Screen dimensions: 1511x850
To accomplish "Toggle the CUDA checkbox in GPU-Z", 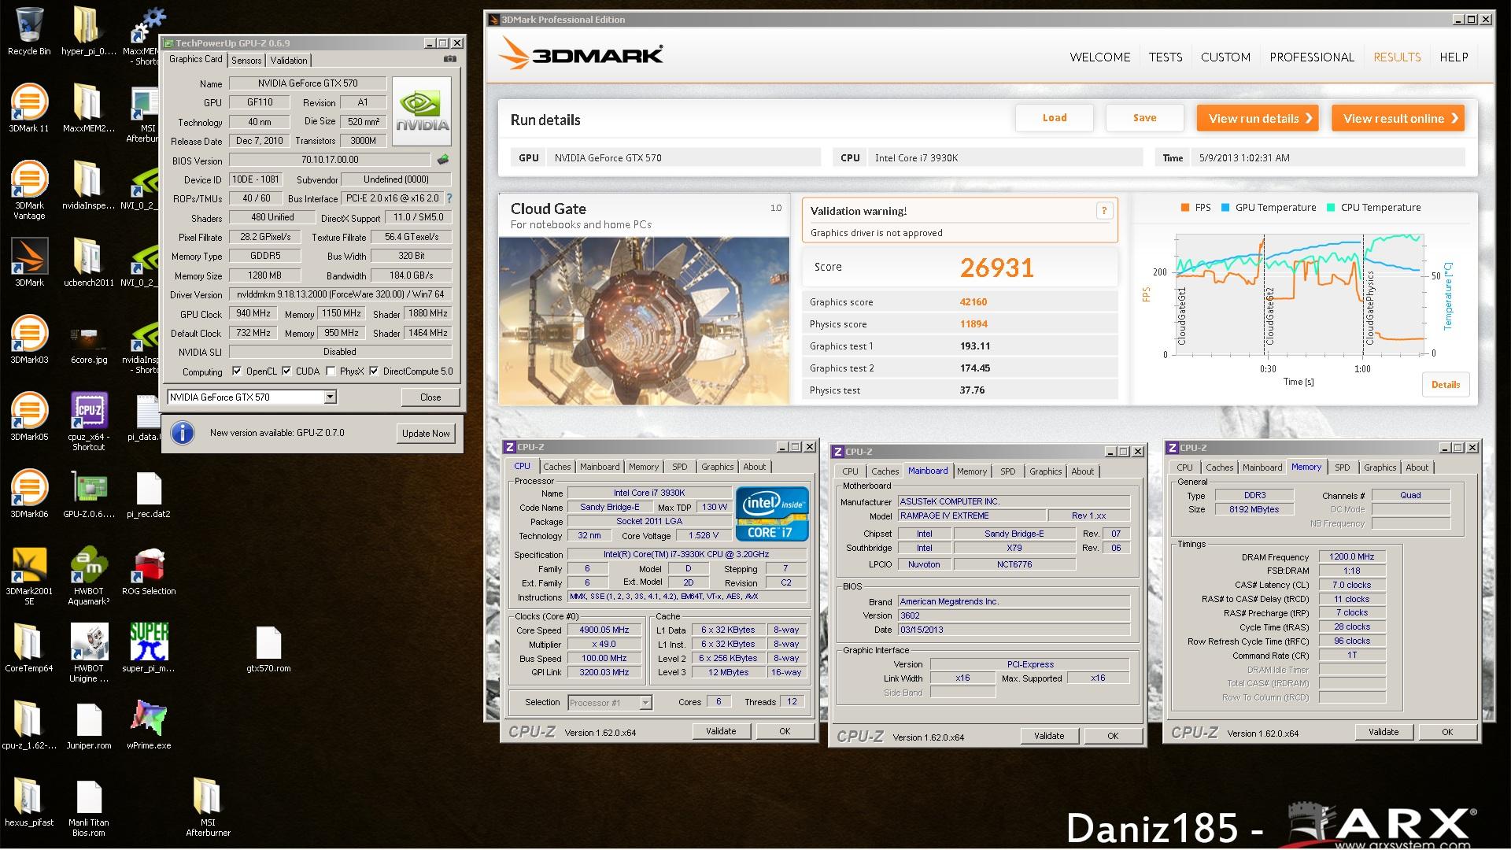I will (286, 371).
